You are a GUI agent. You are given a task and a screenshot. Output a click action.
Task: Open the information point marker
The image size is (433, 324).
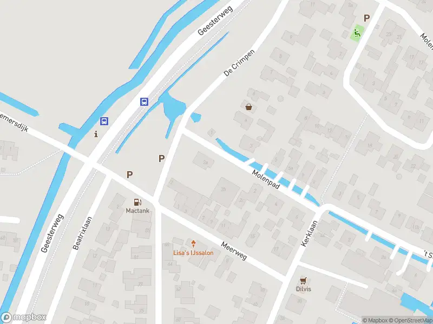[x=96, y=134]
